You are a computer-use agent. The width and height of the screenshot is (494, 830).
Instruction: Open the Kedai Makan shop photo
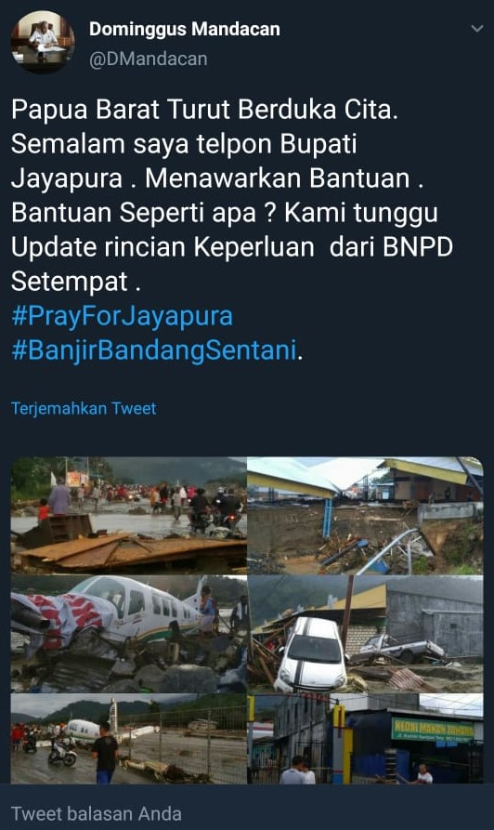[x=366, y=738]
